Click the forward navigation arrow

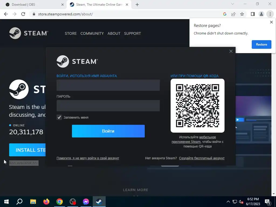pos(15,14)
